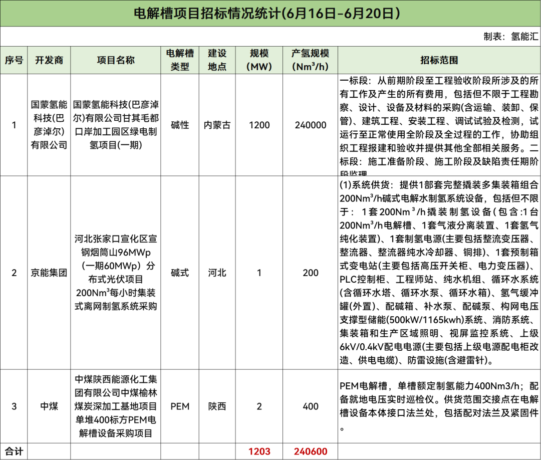
Task: Click serial number 3 in the 中煤 row
Action: (14, 406)
